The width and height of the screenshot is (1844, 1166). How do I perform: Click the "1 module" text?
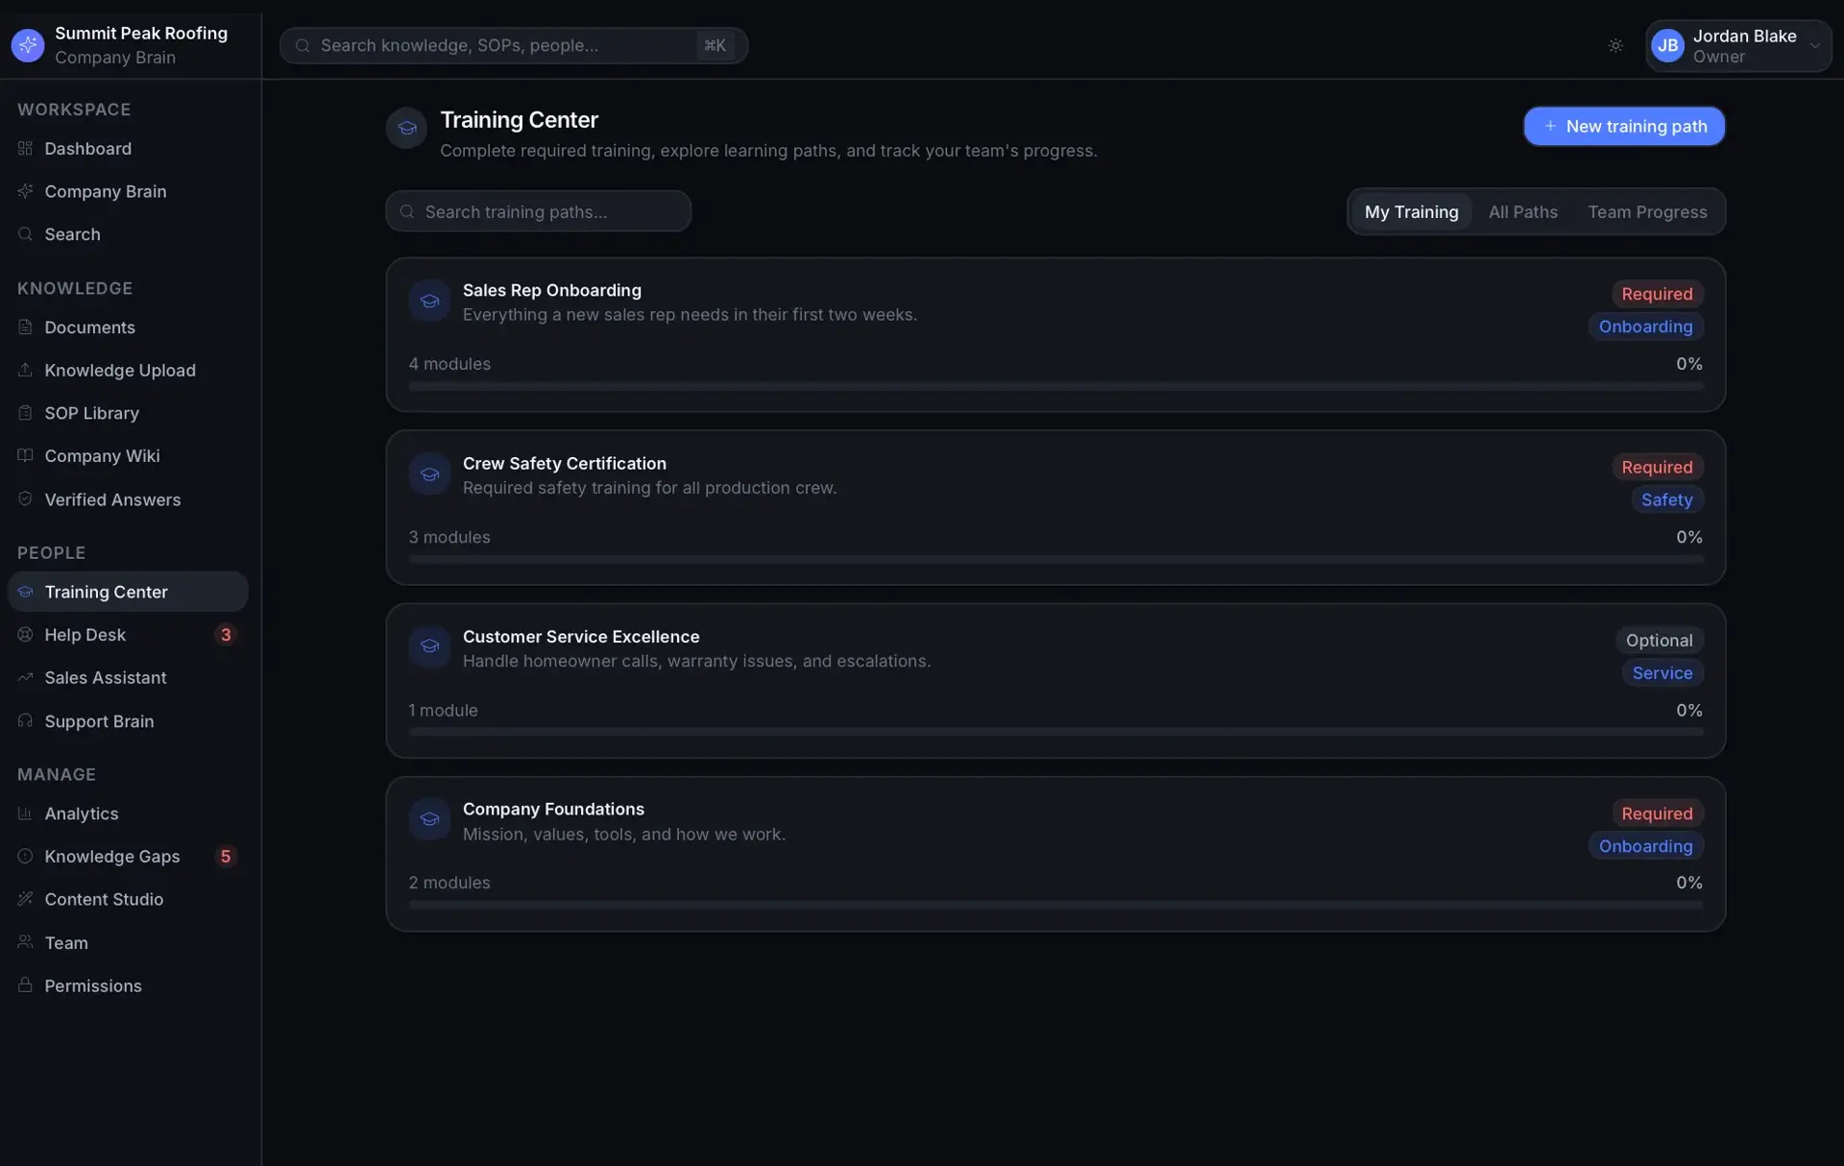tap(443, 710)
